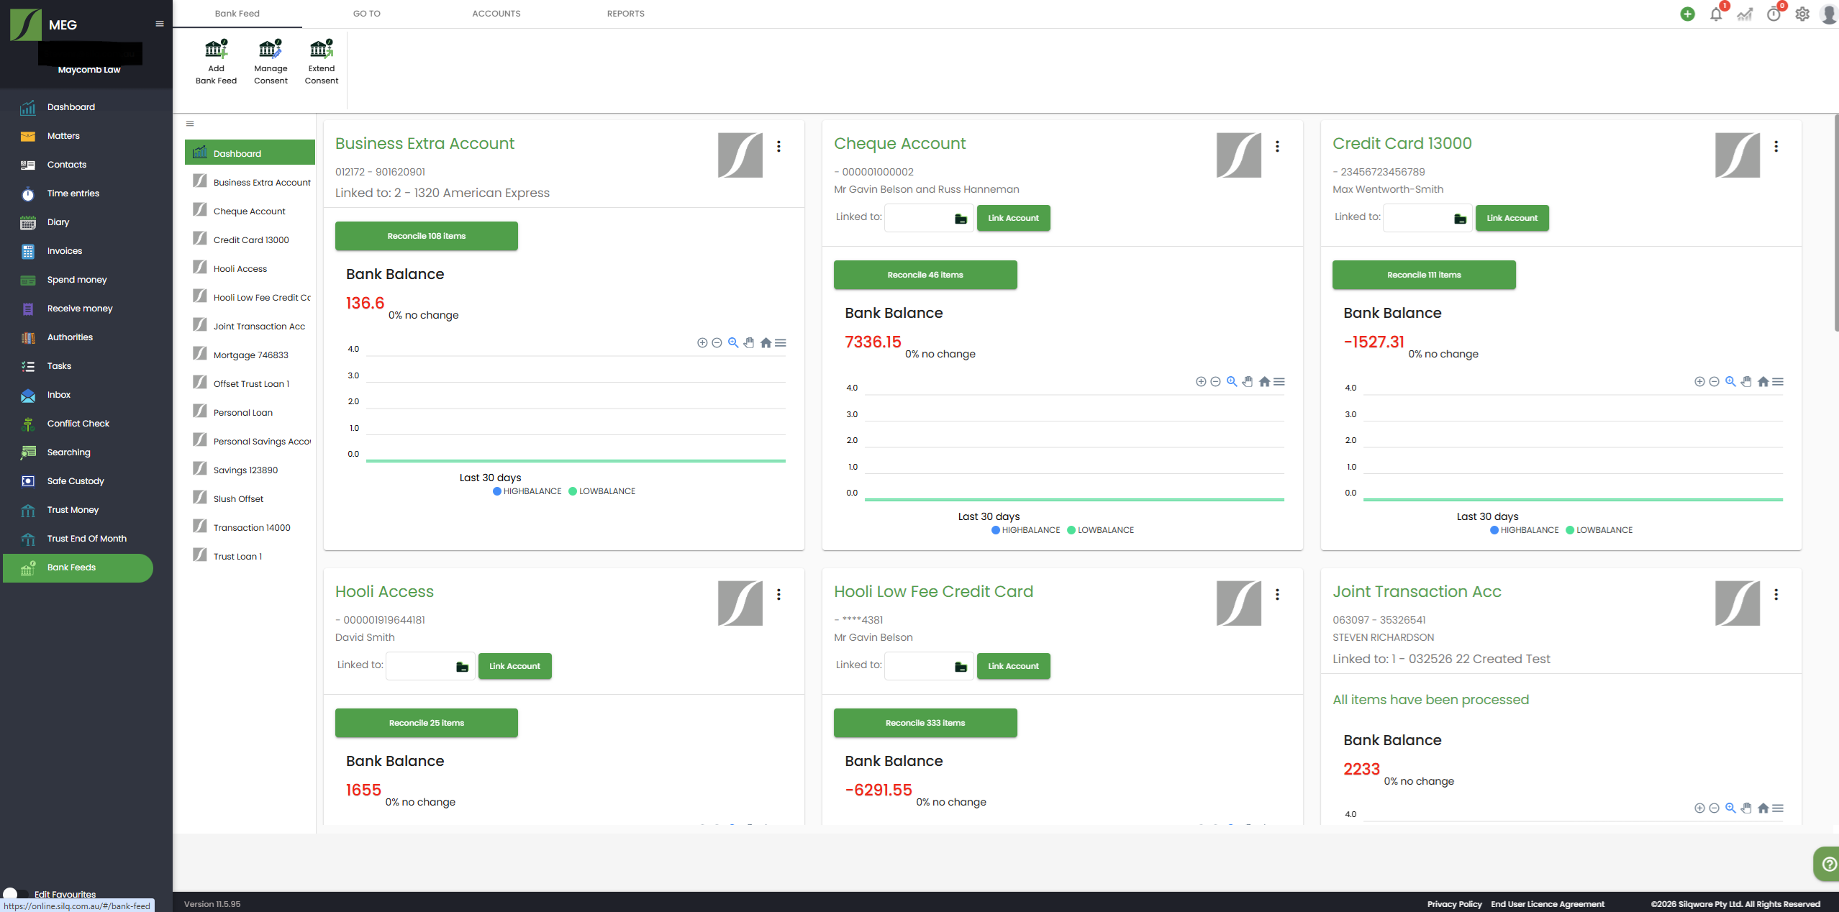Viewport: 1839px width, 912px height.
Task: Click Linked to field in Hooli Access
Action: tap(420, 666)
